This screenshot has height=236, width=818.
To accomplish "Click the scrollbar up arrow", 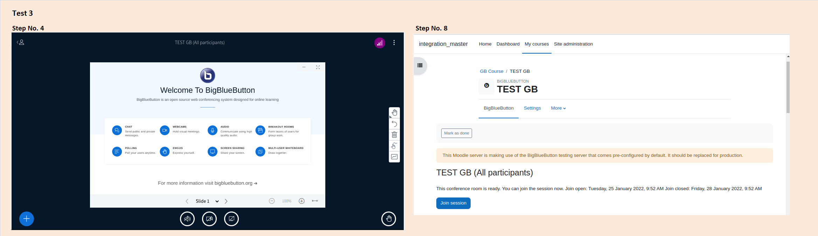I will tap(788, 56).
